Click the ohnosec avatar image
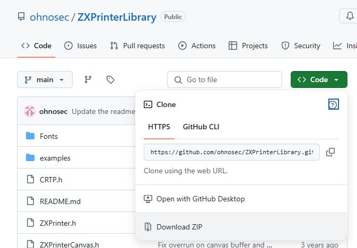The height and width of the screenshot is (248, 357). click(x=30, y=111)
